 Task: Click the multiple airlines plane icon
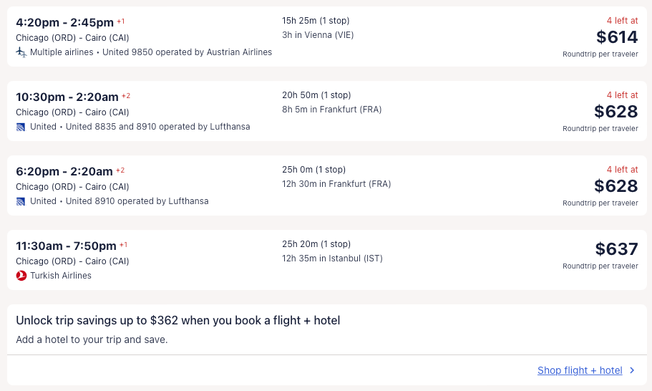point(21,52)
